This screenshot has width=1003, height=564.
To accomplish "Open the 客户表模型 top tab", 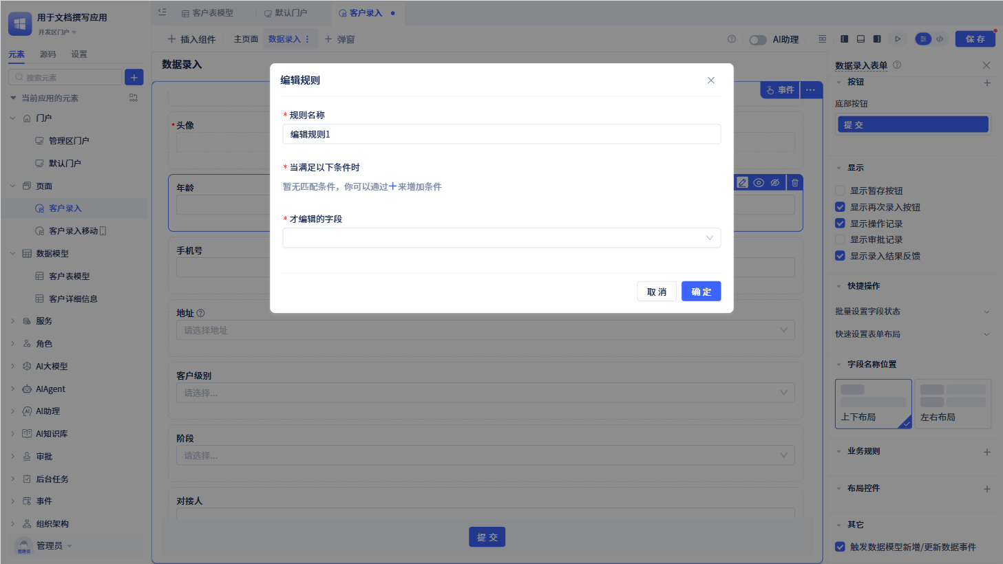I will coord(207,13).
